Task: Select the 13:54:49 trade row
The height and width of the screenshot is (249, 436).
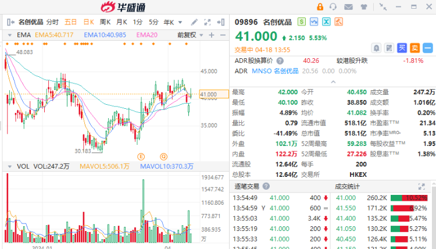Action: click(280, 198)
